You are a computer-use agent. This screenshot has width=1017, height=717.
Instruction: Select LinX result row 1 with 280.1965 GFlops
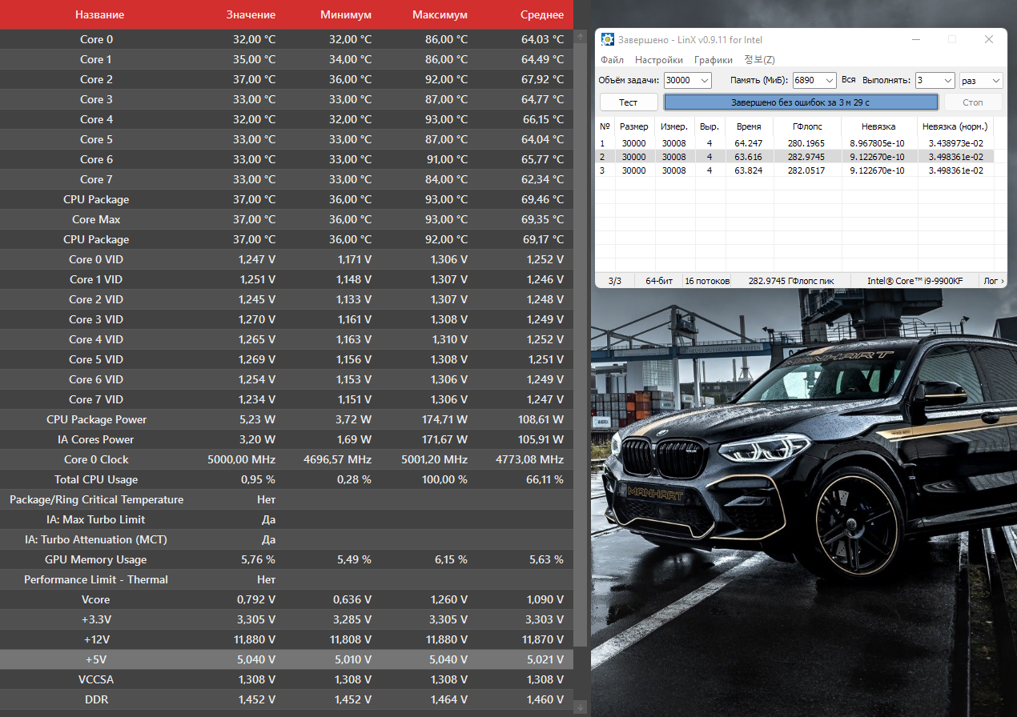tap(796, 143)
